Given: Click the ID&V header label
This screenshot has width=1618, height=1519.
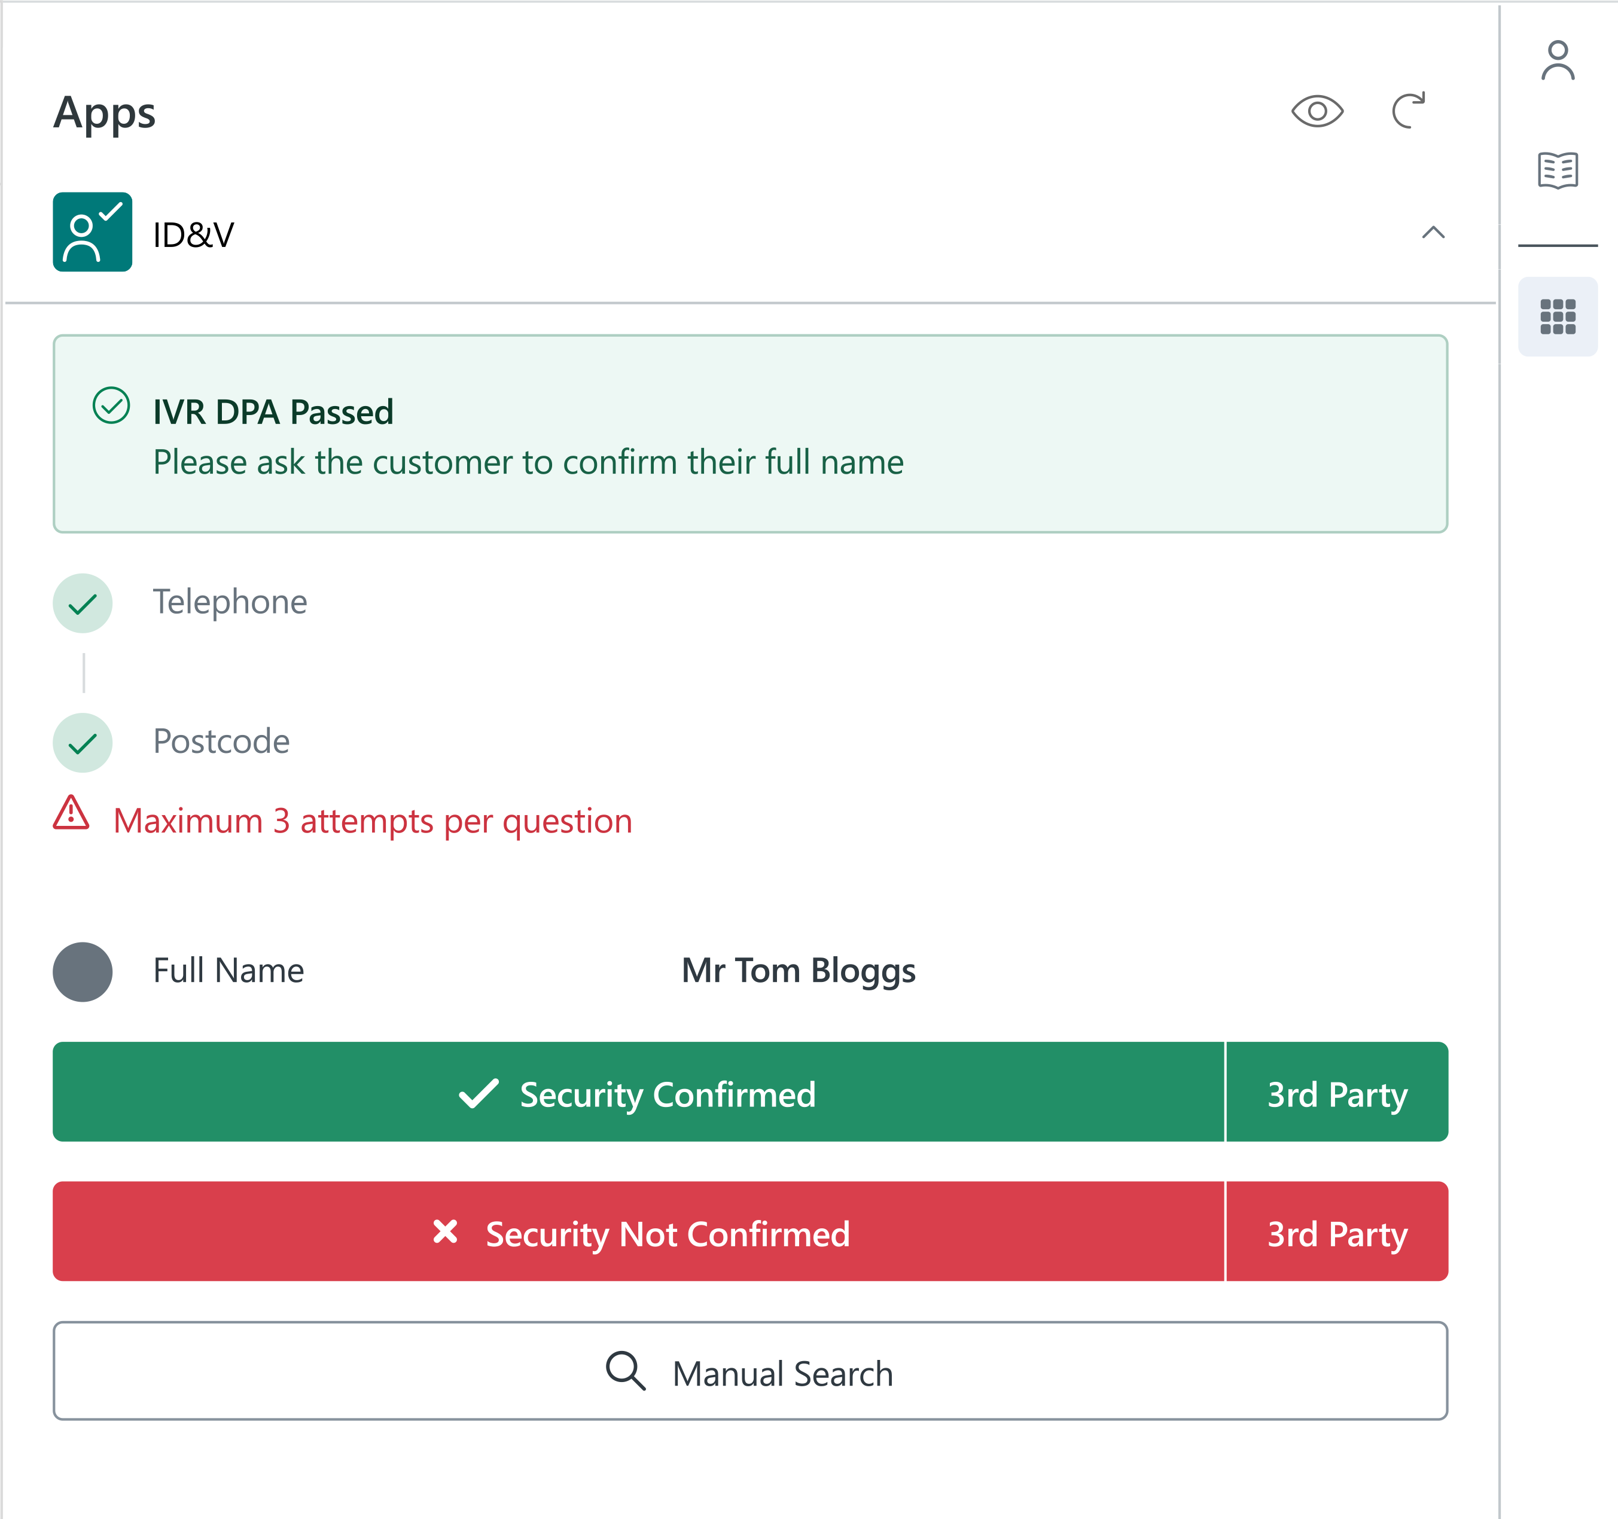Looking at the screenshot, I should 194,234.
